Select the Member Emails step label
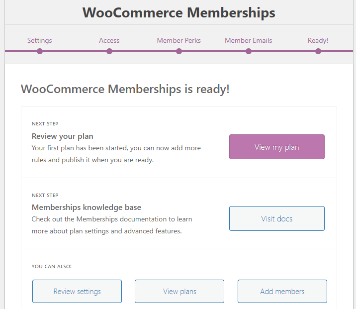The width and height of the screenshot is (356, 309). click(249, 40)
